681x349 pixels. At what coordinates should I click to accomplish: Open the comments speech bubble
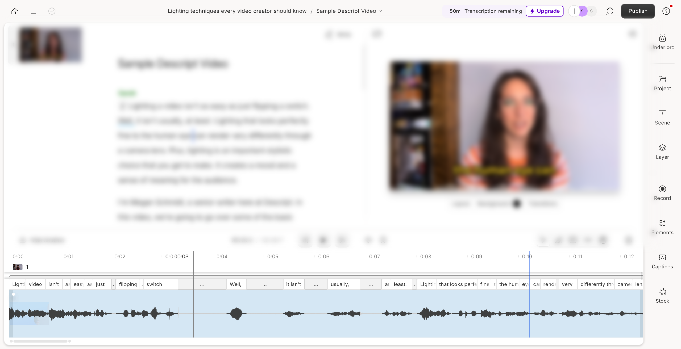(x=609, y=11)
